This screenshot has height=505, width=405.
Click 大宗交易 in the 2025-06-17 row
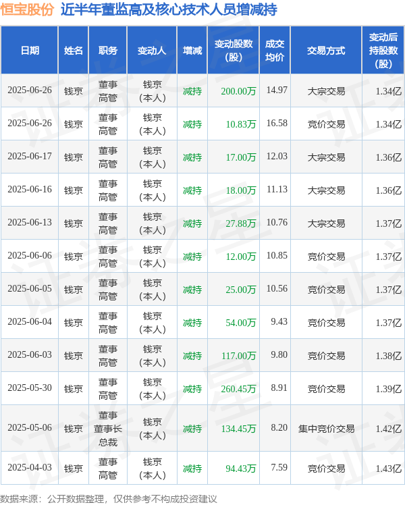[326, 157]
